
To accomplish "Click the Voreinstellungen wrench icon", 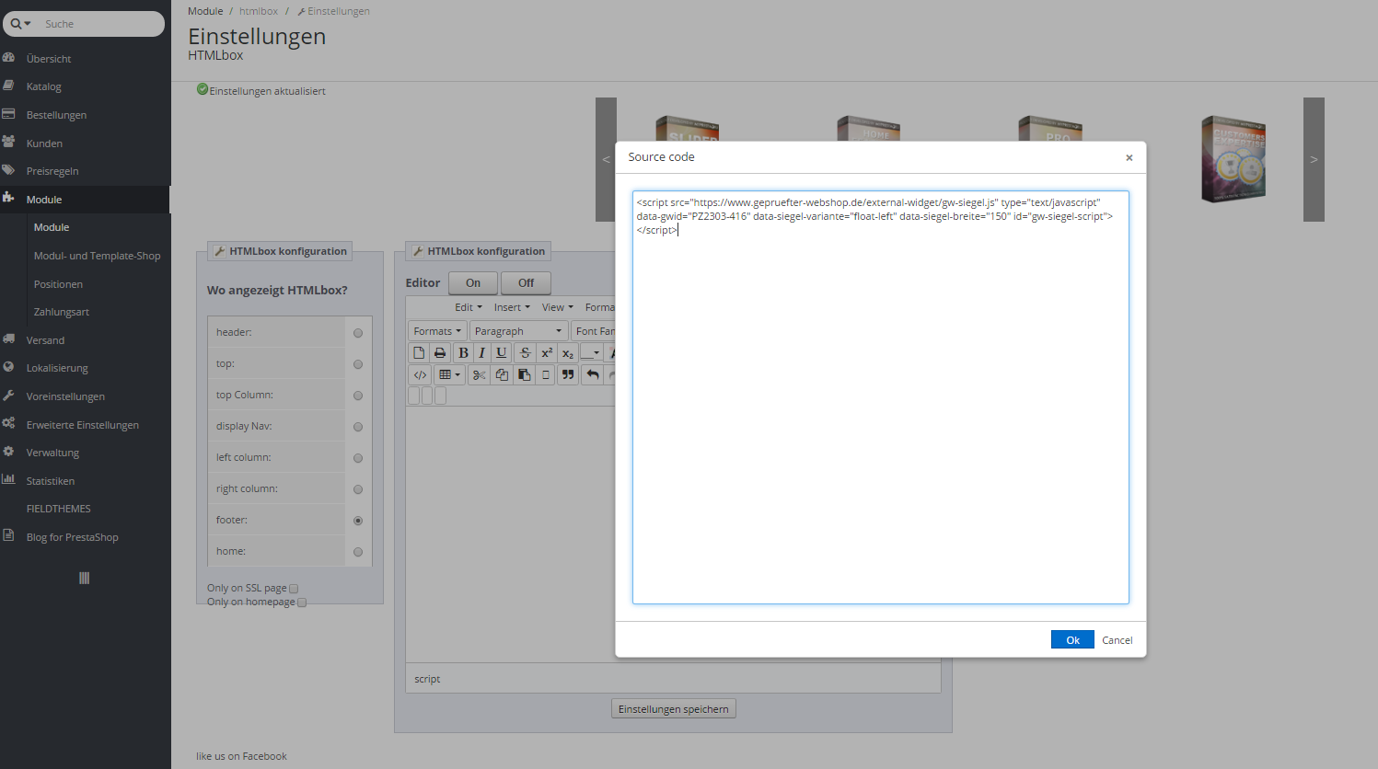I will pos(8,396).
